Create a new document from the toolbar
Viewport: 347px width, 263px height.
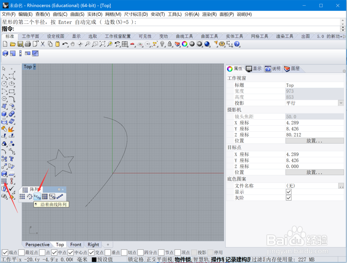[x=5, y=44]
